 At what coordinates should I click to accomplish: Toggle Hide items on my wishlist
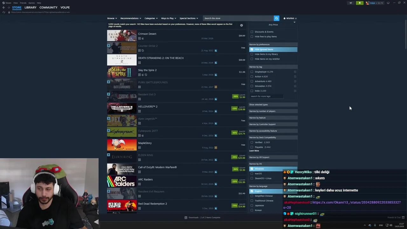pyautogui.click(x=252, y=59)
